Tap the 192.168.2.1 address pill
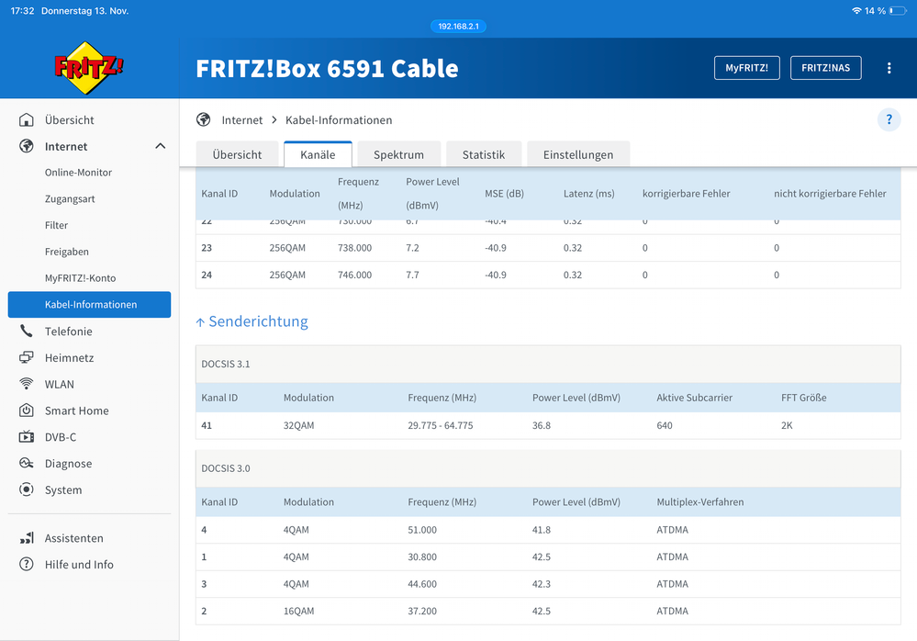 458,26
